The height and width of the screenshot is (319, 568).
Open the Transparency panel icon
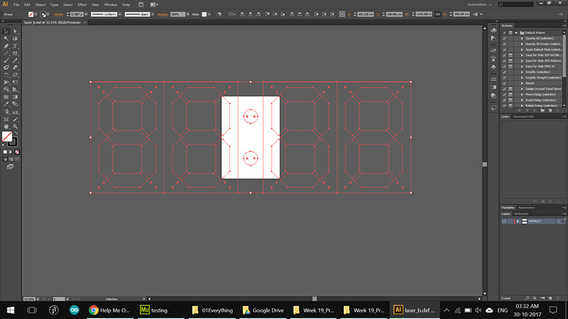pos(494,96)
